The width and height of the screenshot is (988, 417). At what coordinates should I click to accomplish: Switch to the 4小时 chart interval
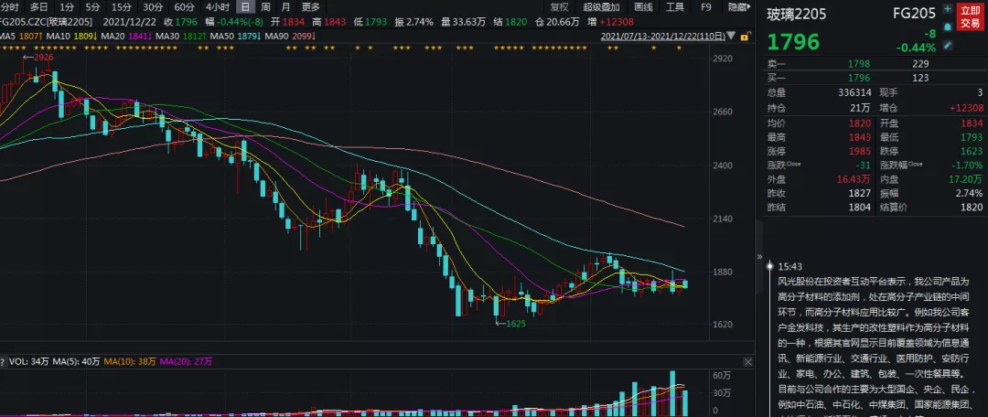click(x=218, y=6)
